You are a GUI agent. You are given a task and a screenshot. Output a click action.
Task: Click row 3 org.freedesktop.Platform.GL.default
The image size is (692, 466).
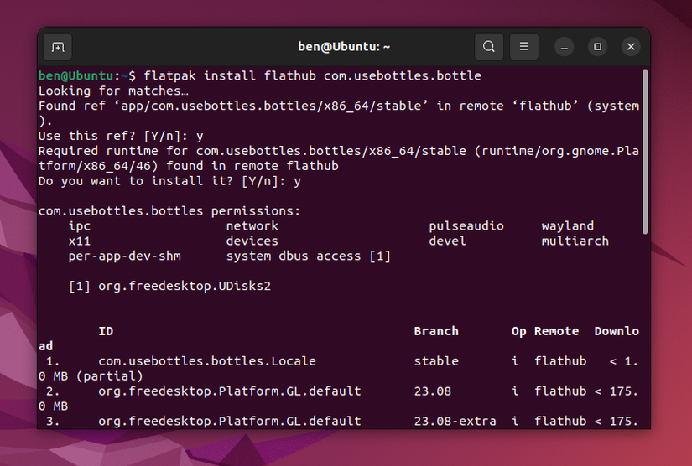[230, 421]
